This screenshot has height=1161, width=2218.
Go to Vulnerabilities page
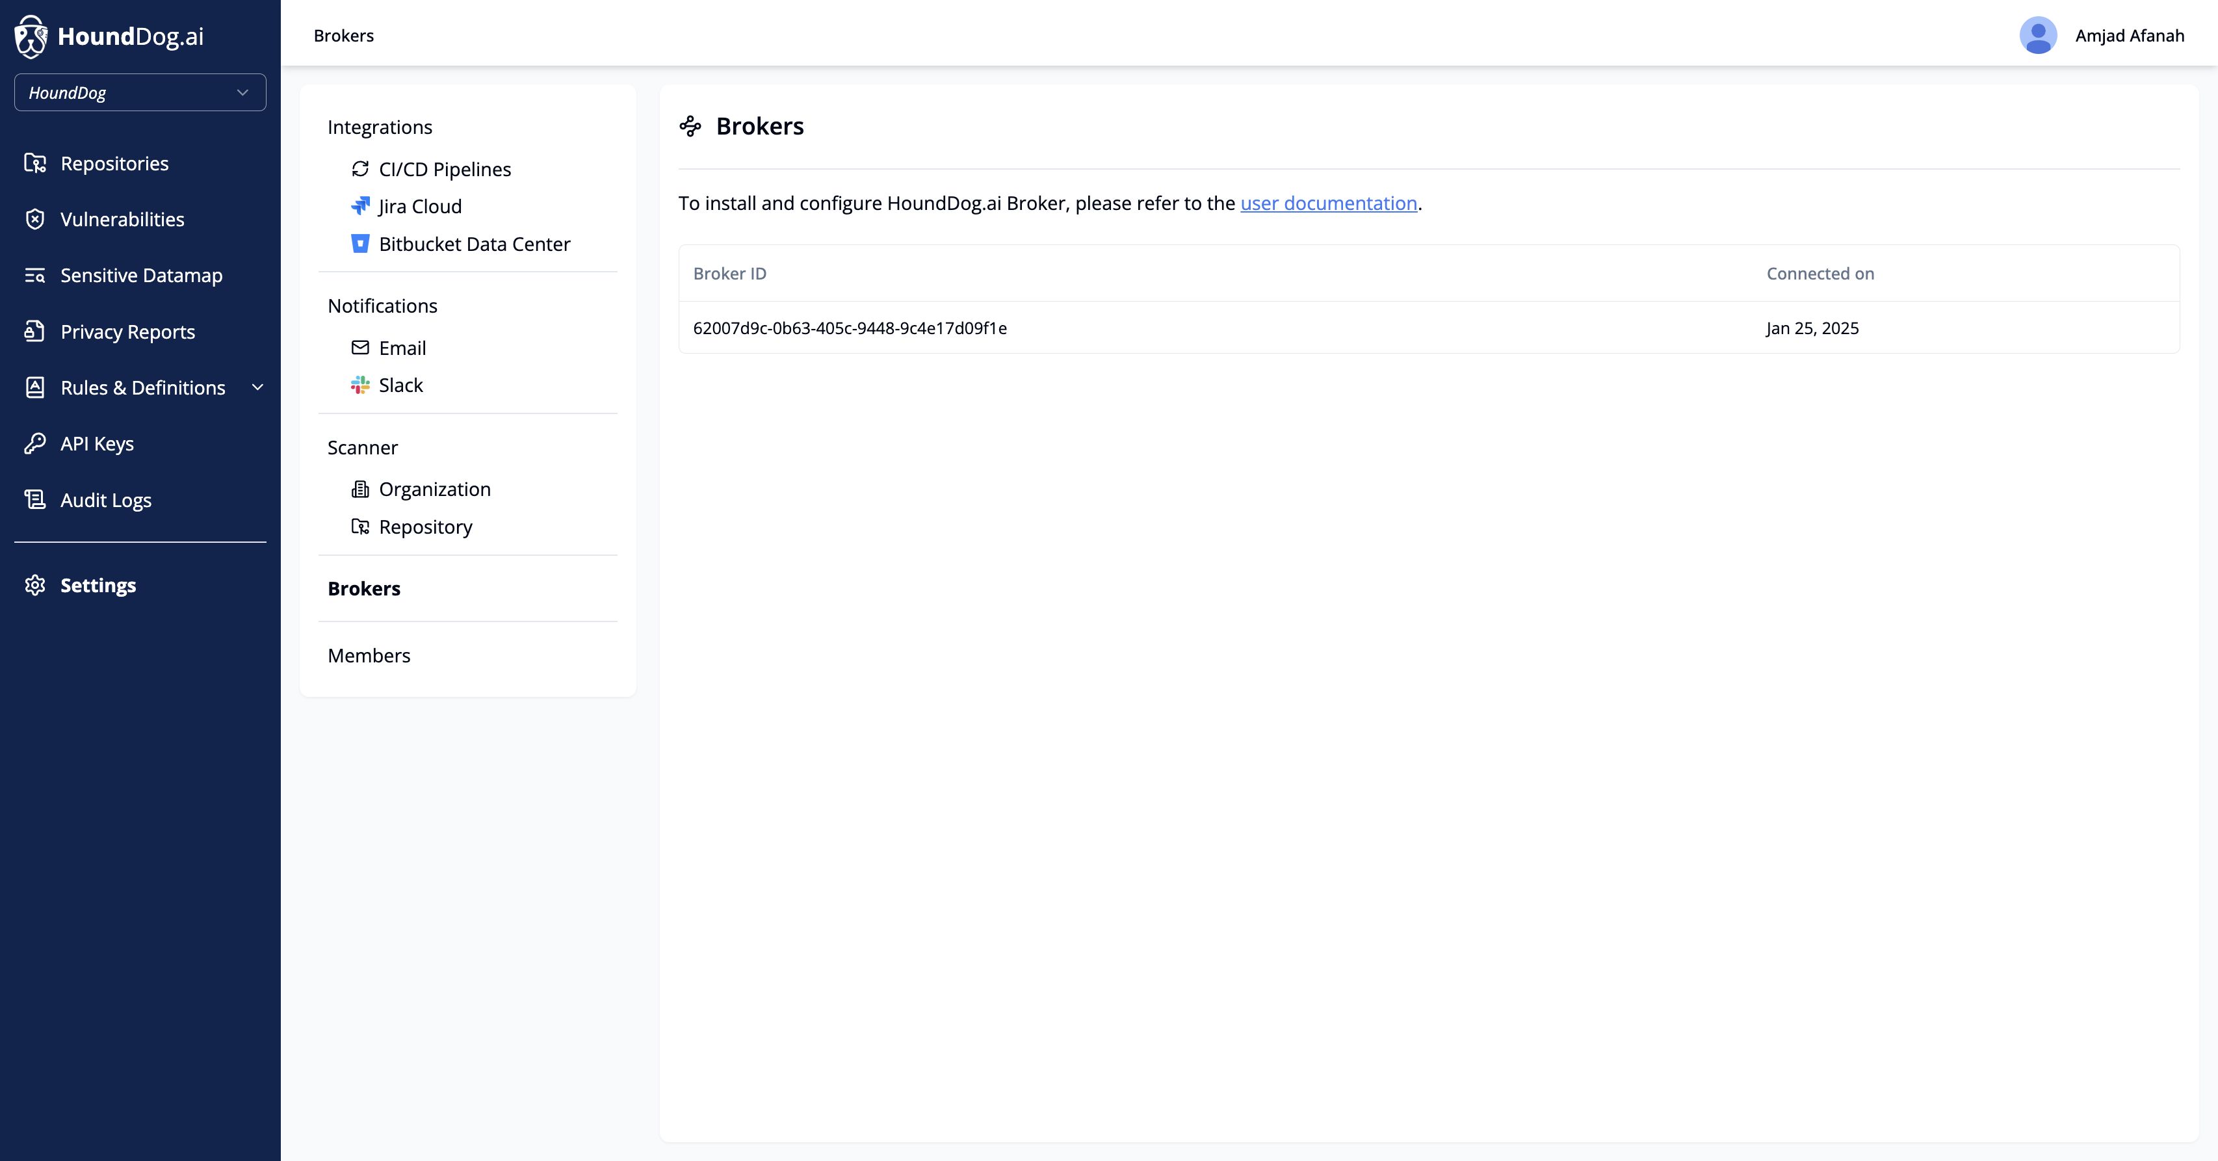(122, 219)
